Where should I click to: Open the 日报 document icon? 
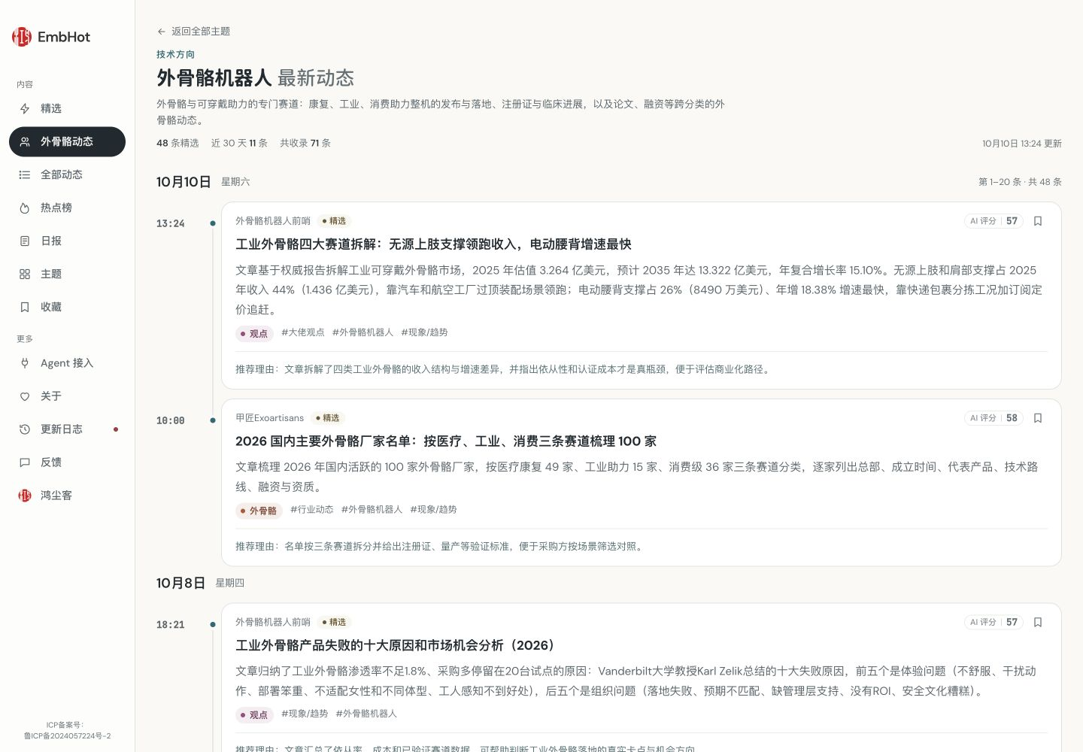pos(25,241)
